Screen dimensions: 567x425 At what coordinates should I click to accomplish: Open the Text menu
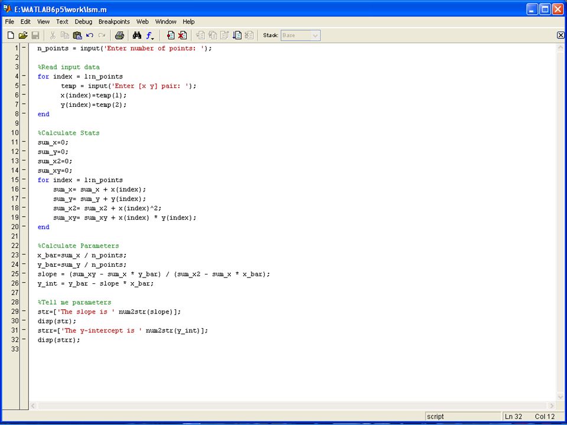point(62,22)
